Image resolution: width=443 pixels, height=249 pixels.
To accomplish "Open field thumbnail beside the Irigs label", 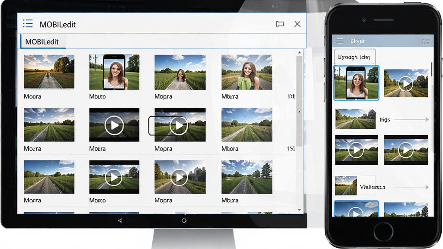I will (356, 118).
